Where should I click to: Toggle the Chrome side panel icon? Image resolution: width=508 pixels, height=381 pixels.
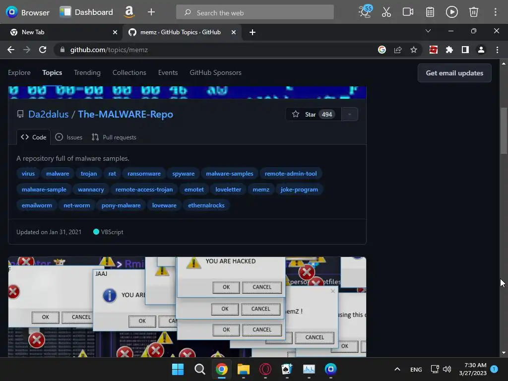[465, 50]
